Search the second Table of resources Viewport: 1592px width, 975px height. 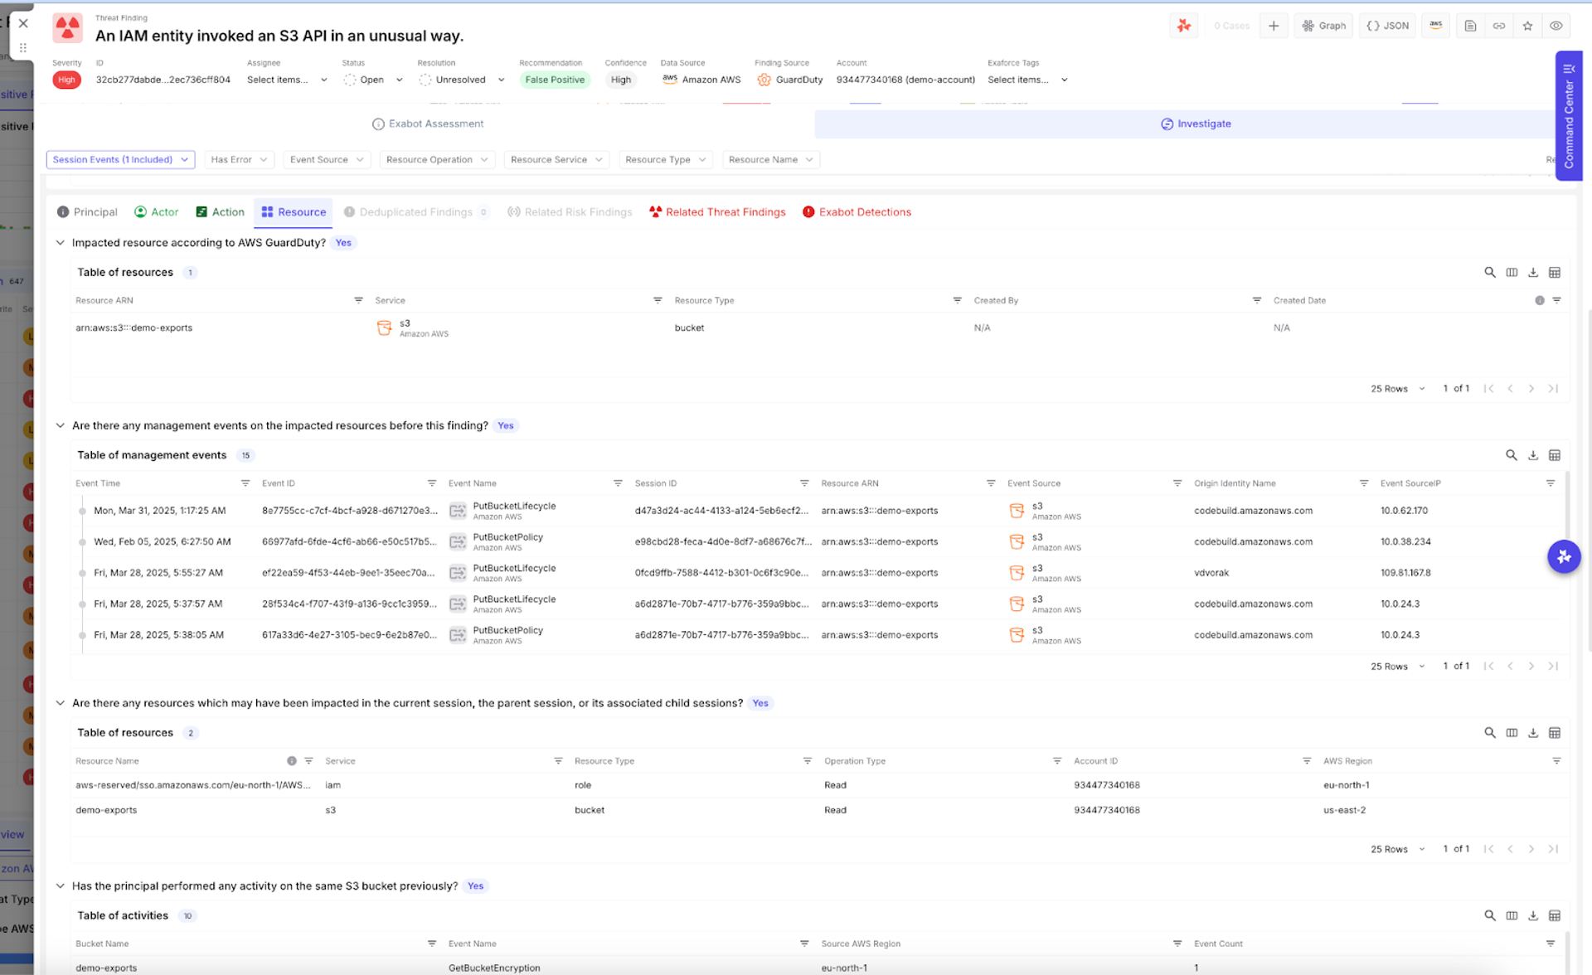click(x=1490, y=733)
